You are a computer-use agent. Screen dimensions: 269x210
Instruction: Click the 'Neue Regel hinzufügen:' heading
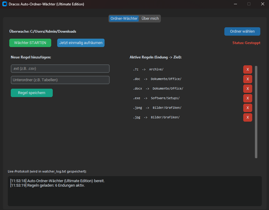pyautogui.click(x=31, y=57)
